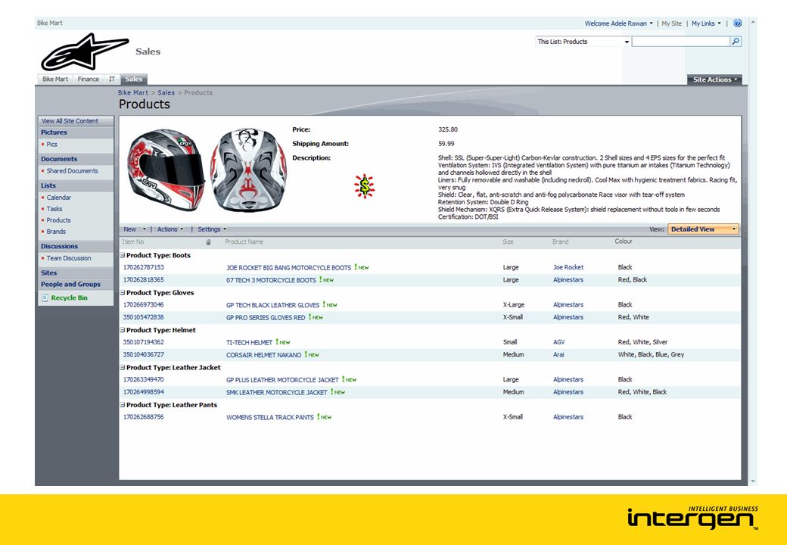The width and height of the screenshot is (787, 545).
Task: Open the Site Actions menu
Action: (714, 79)
